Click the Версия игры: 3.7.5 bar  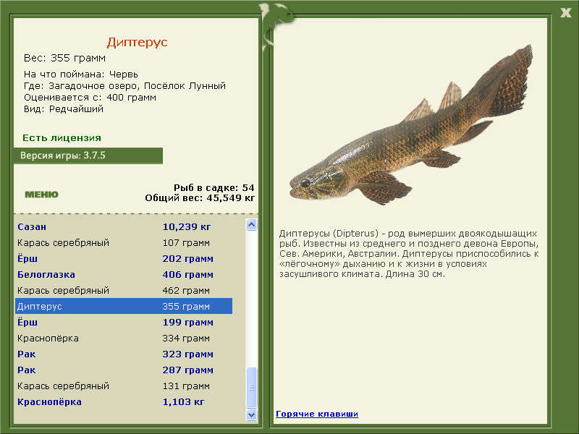88,156
